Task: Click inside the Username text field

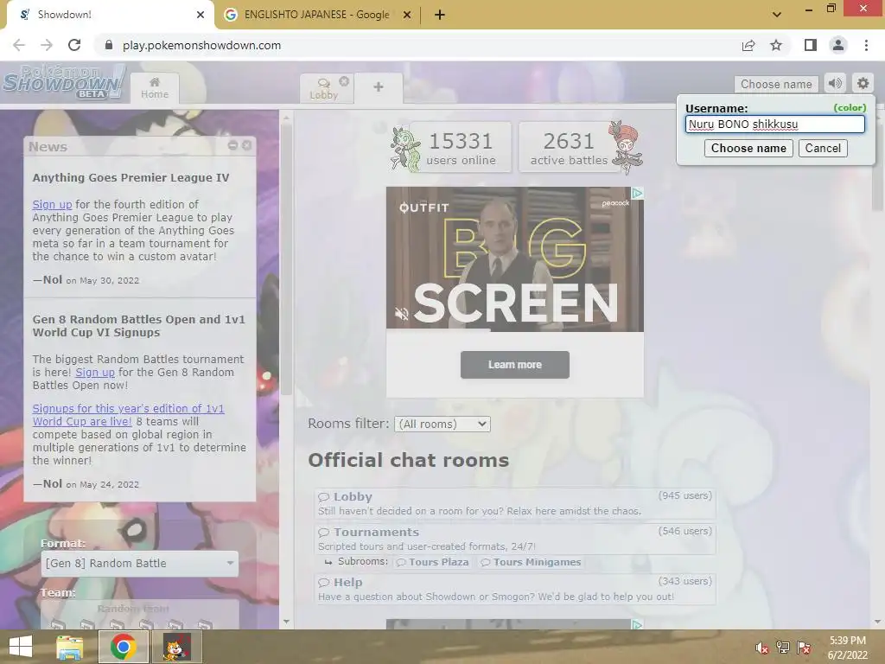Action: [x=774, y=124]
